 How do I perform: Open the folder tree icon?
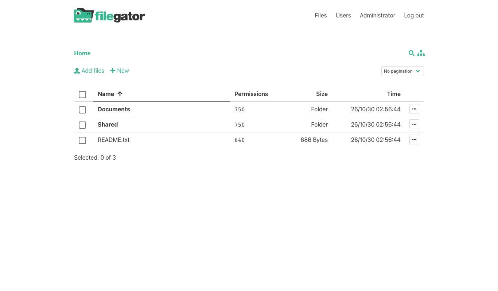421,53
